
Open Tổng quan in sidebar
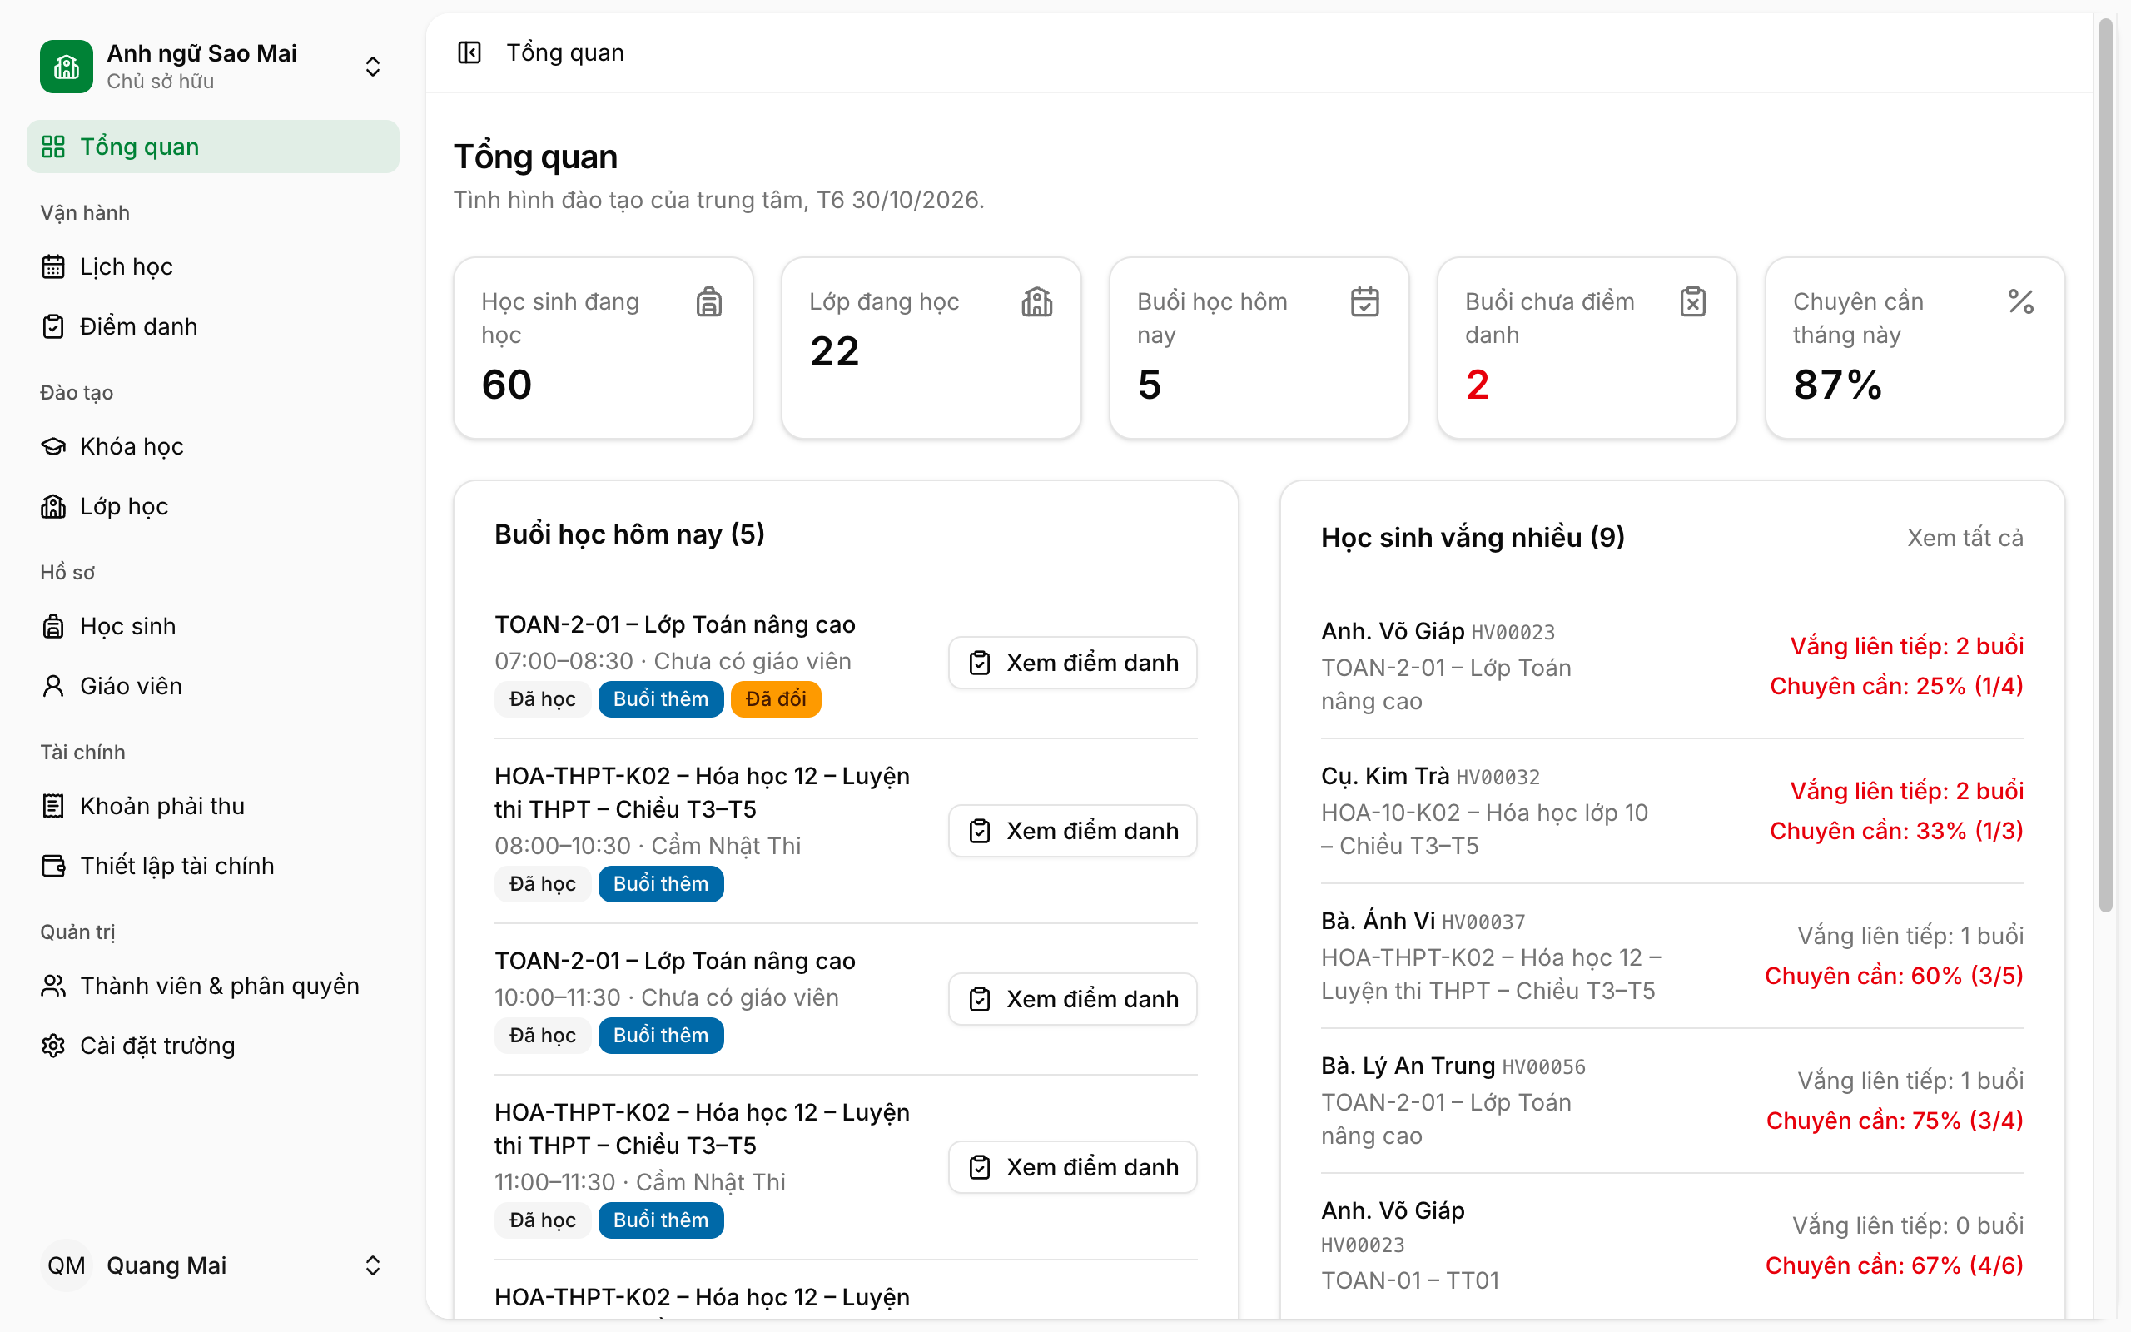212,147
